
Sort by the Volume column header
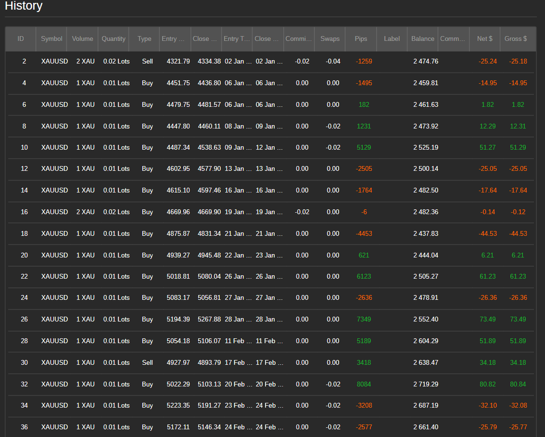(82, 39)
